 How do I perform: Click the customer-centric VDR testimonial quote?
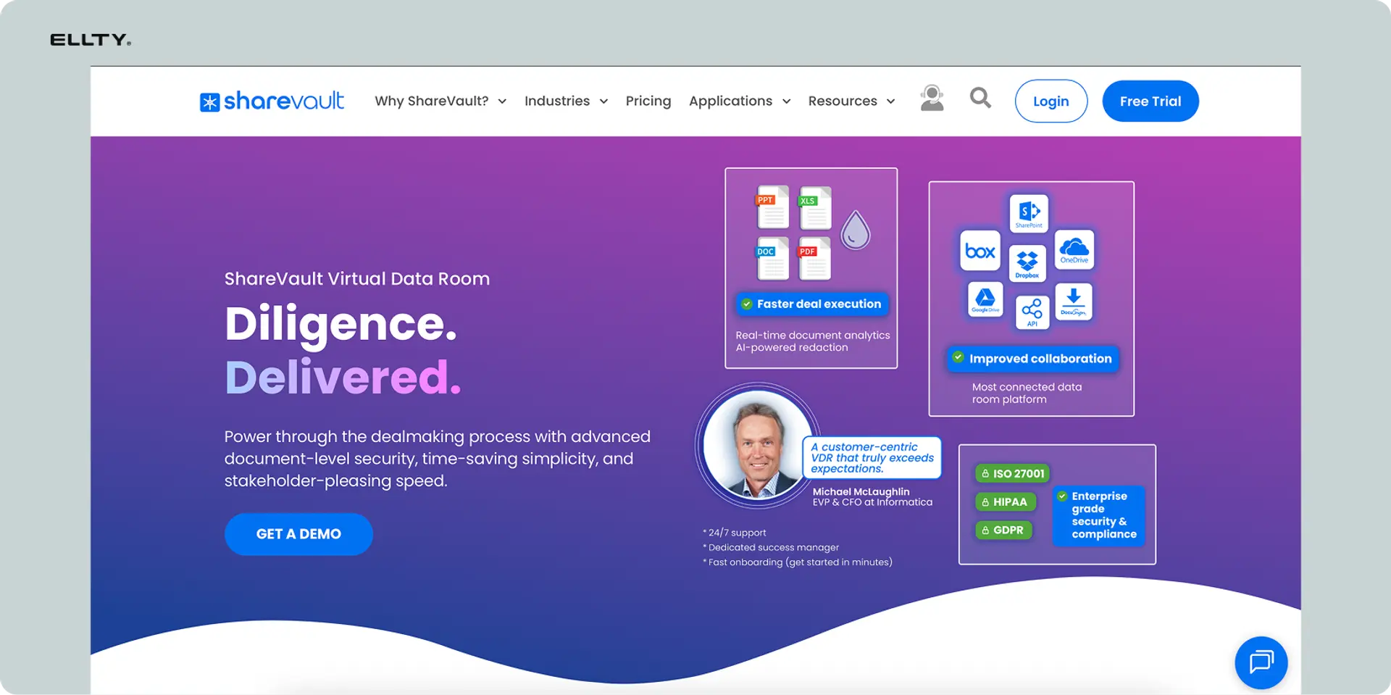[x=872, y=458]
